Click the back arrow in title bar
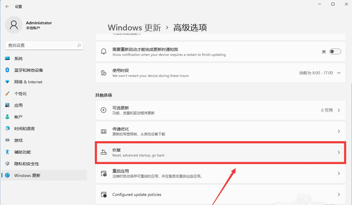The width and height of the screenshot is (352, 205). 7,6
